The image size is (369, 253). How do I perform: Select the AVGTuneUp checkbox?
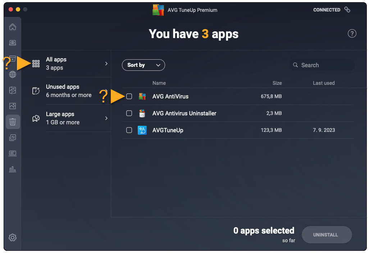tap(129, 130)
